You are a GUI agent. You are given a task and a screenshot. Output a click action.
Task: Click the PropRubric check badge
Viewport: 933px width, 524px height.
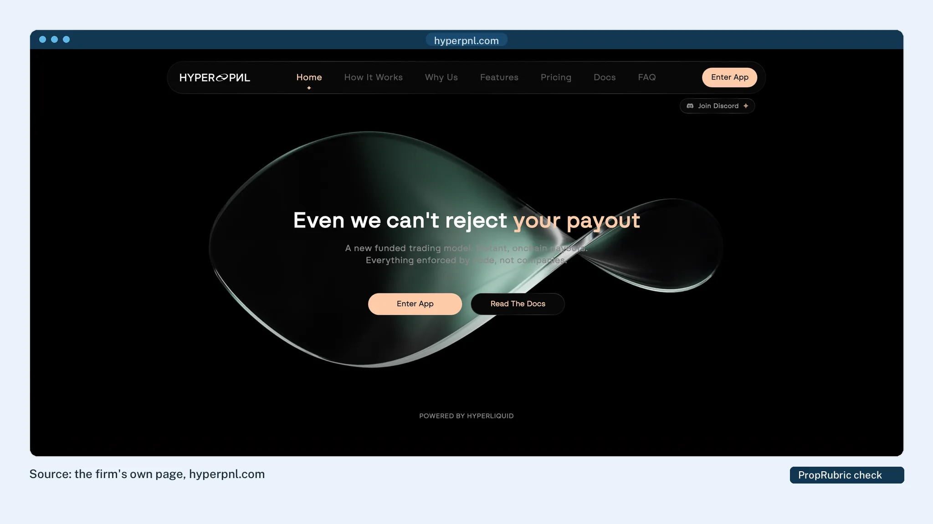tap(847, 475)
